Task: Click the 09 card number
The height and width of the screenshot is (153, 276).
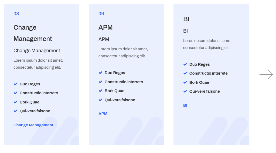Action: pos(101,14)
